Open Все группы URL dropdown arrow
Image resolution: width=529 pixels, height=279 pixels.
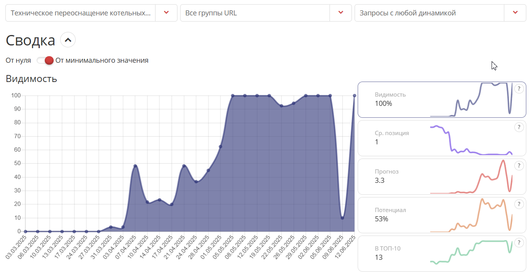pos(341,13)
